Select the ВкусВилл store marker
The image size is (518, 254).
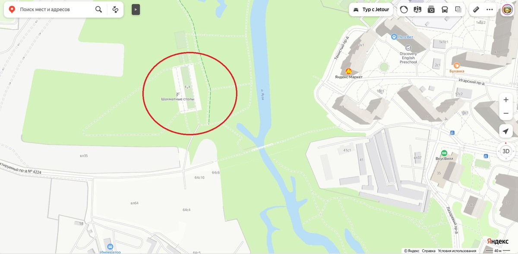pyautogui.click(x=444, y=153)
